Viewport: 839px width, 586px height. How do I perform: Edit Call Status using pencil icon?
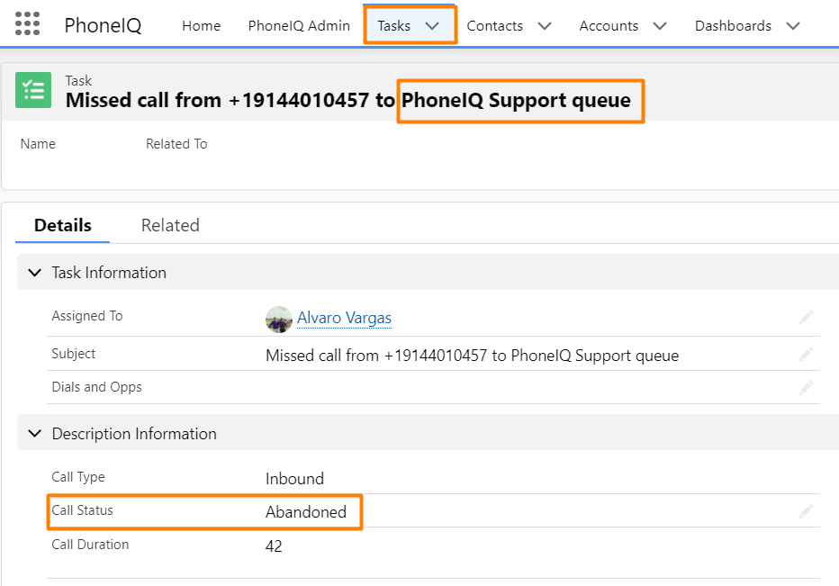tap(806, 511)
